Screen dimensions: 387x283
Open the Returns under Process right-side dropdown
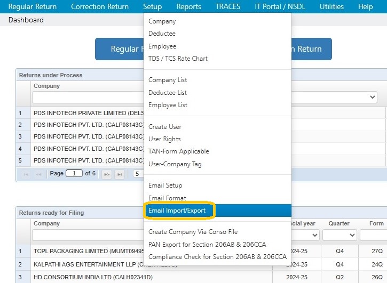pyautogui.click(x=334, y=97)
